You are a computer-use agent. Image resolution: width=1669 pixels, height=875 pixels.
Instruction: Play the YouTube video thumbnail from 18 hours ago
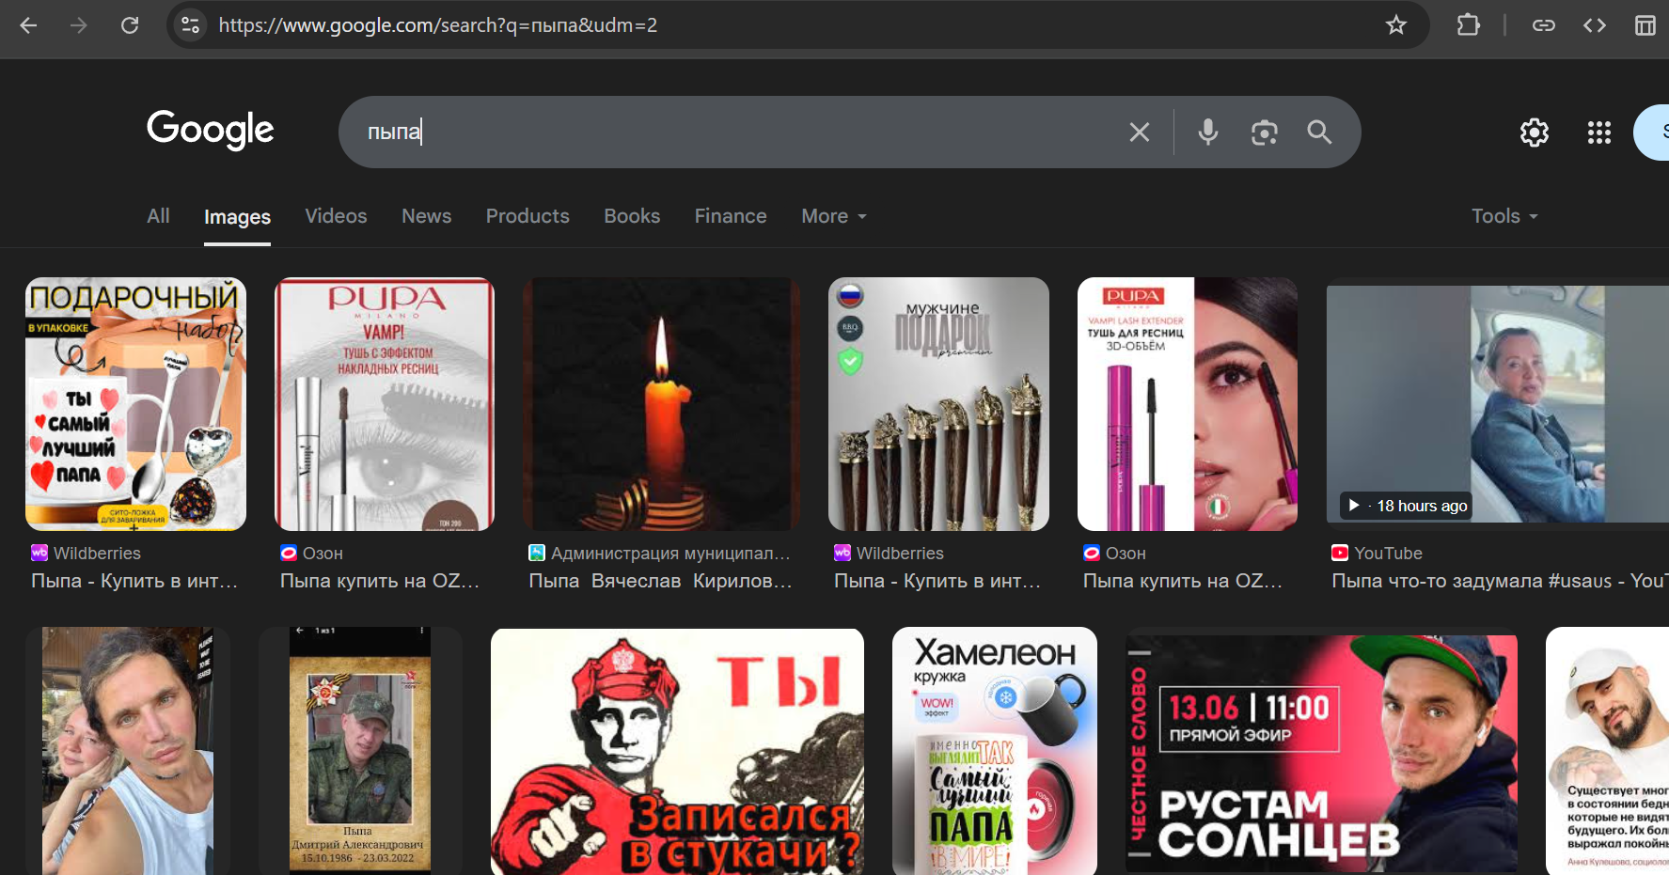point(1497,404)
